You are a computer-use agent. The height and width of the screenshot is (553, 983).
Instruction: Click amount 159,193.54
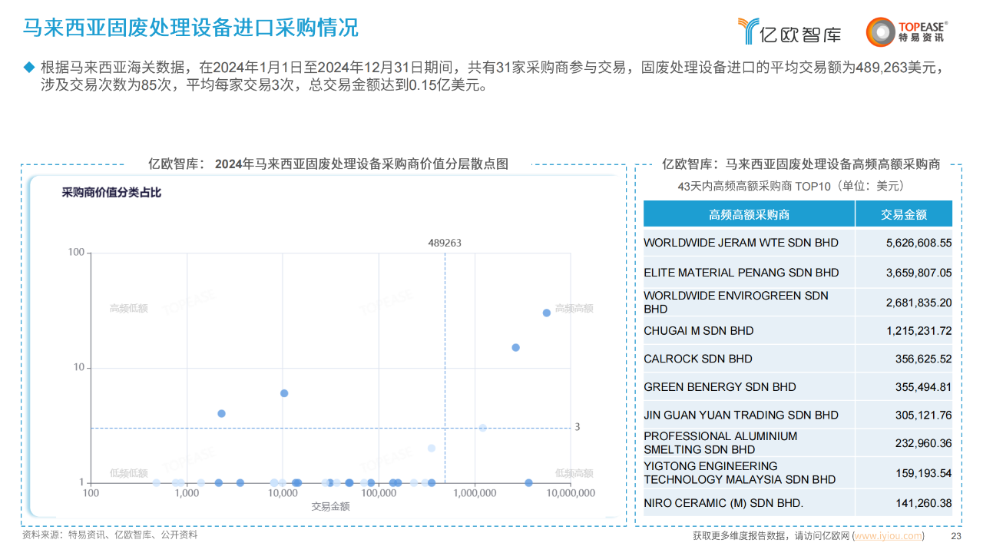[x=923, y=473]
